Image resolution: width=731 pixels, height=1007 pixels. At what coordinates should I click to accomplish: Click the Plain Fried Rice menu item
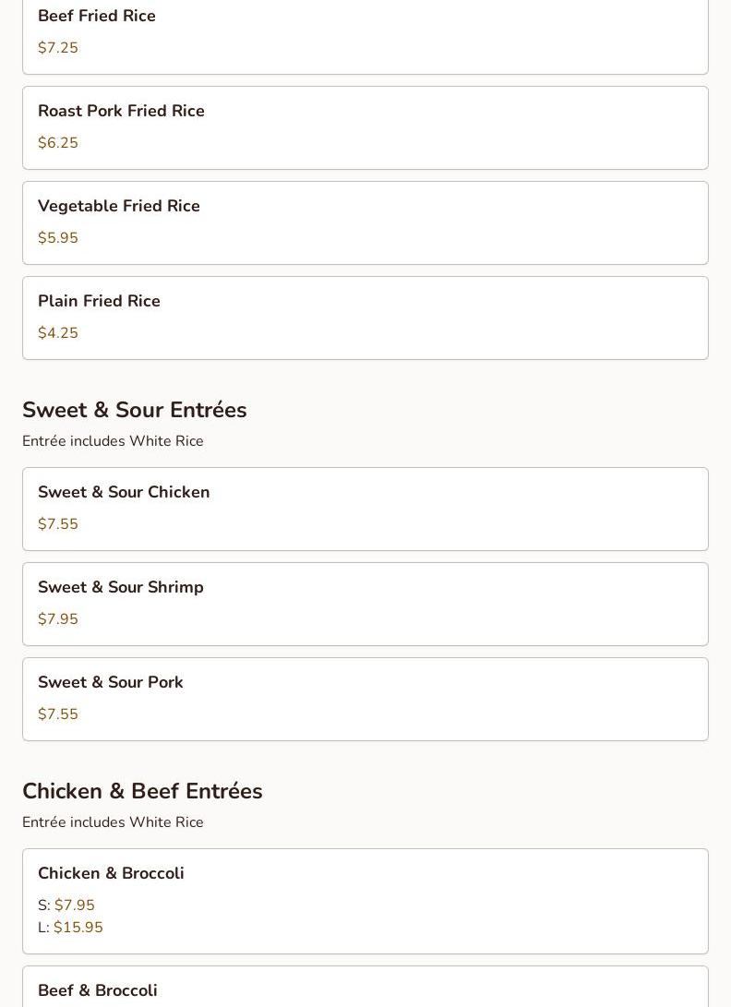[x=365, y=318]
